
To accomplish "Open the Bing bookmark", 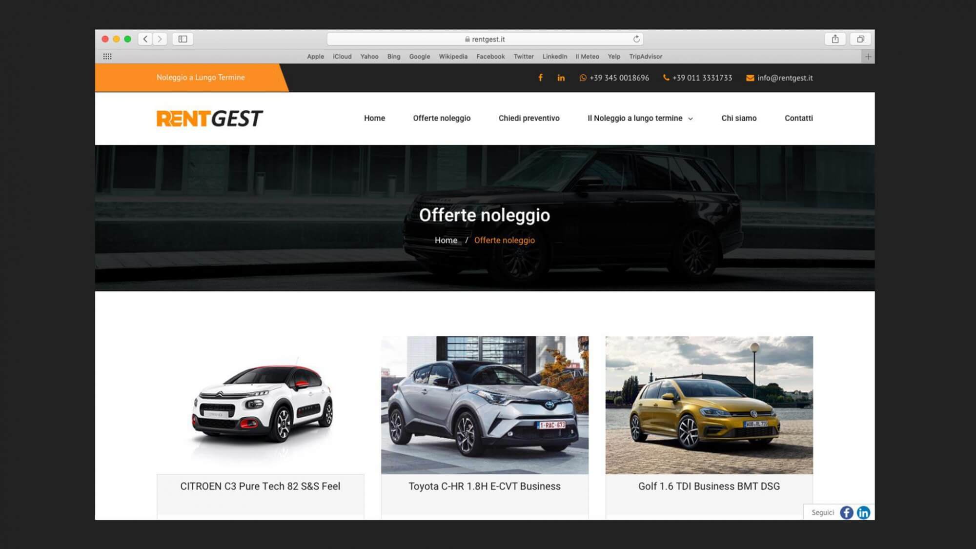I will (394, 57).
